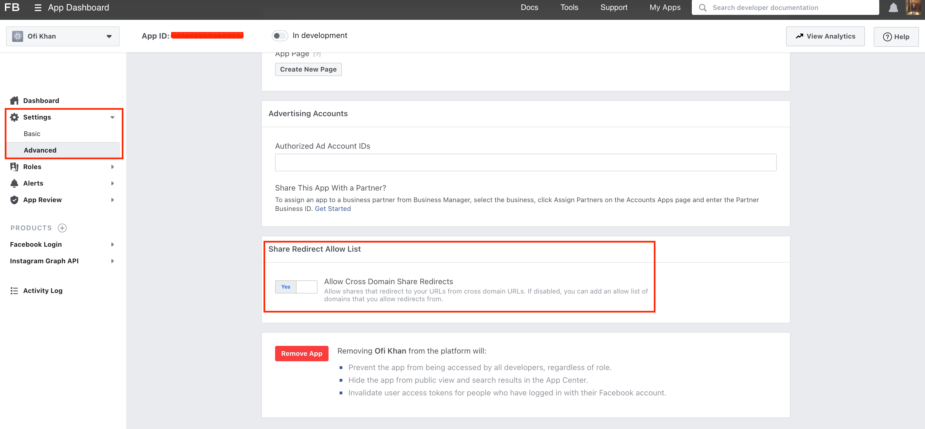Add a product with the plus icon
The image size is (925, 429).
pyautogui.click(x=62, y=228)
